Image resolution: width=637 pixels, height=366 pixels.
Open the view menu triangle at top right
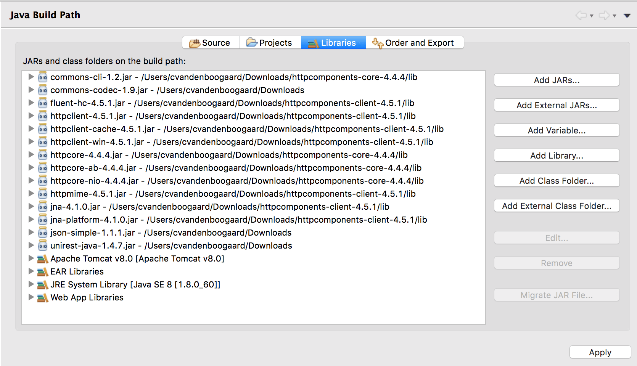(x=627, y=16)
